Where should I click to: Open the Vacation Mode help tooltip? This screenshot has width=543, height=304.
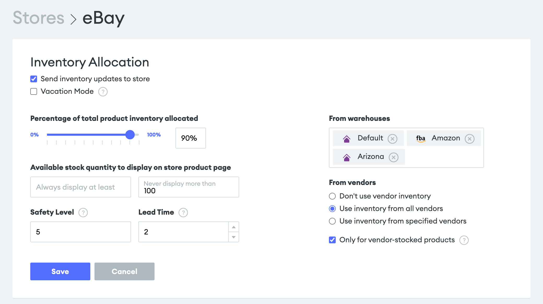[x=103, y=92]
